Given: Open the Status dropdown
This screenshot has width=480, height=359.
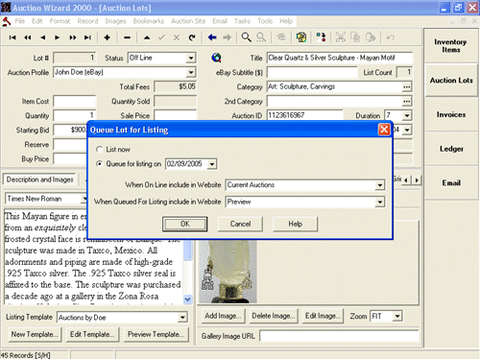Looking at the screenshot, I should pos(191,58).
